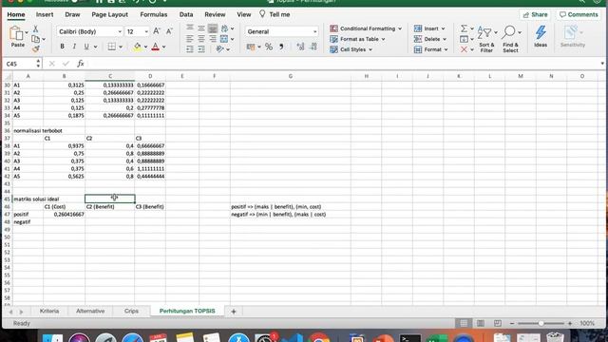608x342 pixels.
Task: Toggle Italic formatting
Action: coord(74,47)
